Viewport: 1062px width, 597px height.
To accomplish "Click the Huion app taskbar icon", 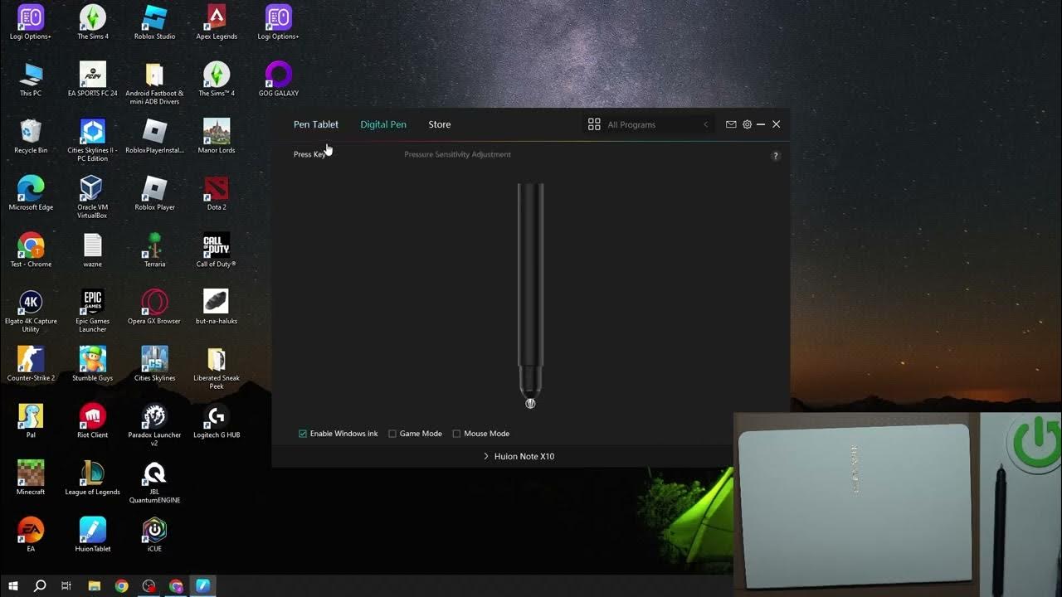I will (203, 585).
